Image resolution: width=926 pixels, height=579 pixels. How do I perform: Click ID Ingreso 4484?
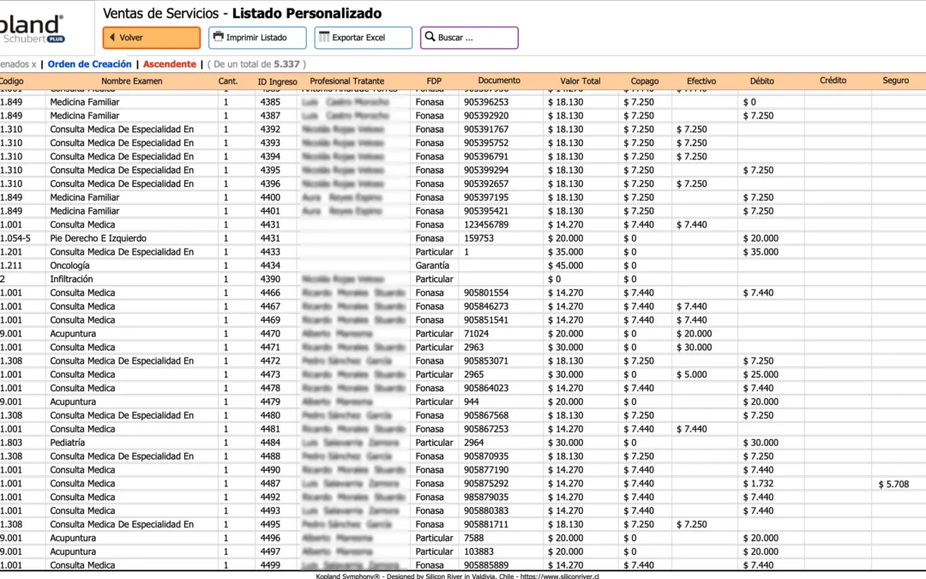point(270,443)
